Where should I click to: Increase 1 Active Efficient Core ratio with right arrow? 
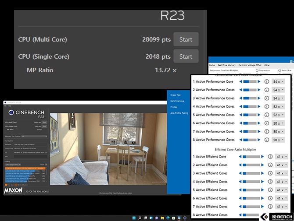[262, 157]
